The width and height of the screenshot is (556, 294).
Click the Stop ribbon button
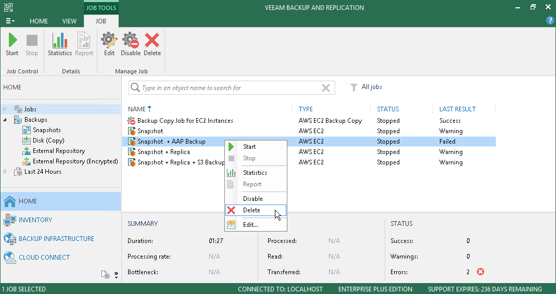(x=32, y=44)
